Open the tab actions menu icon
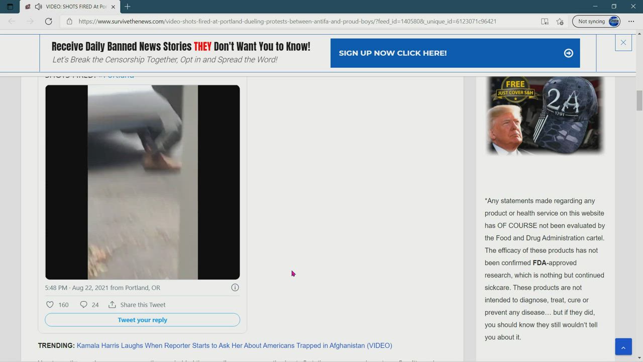The width and height of the screenshot is (643, 362). pyautogui.click(x=10, y=7)
